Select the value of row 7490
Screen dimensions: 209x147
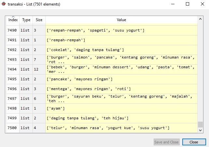121,30
